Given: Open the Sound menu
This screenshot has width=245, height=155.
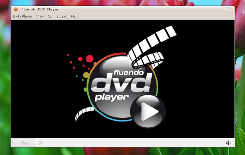Looking at the screenshot, I should point(61,16).
